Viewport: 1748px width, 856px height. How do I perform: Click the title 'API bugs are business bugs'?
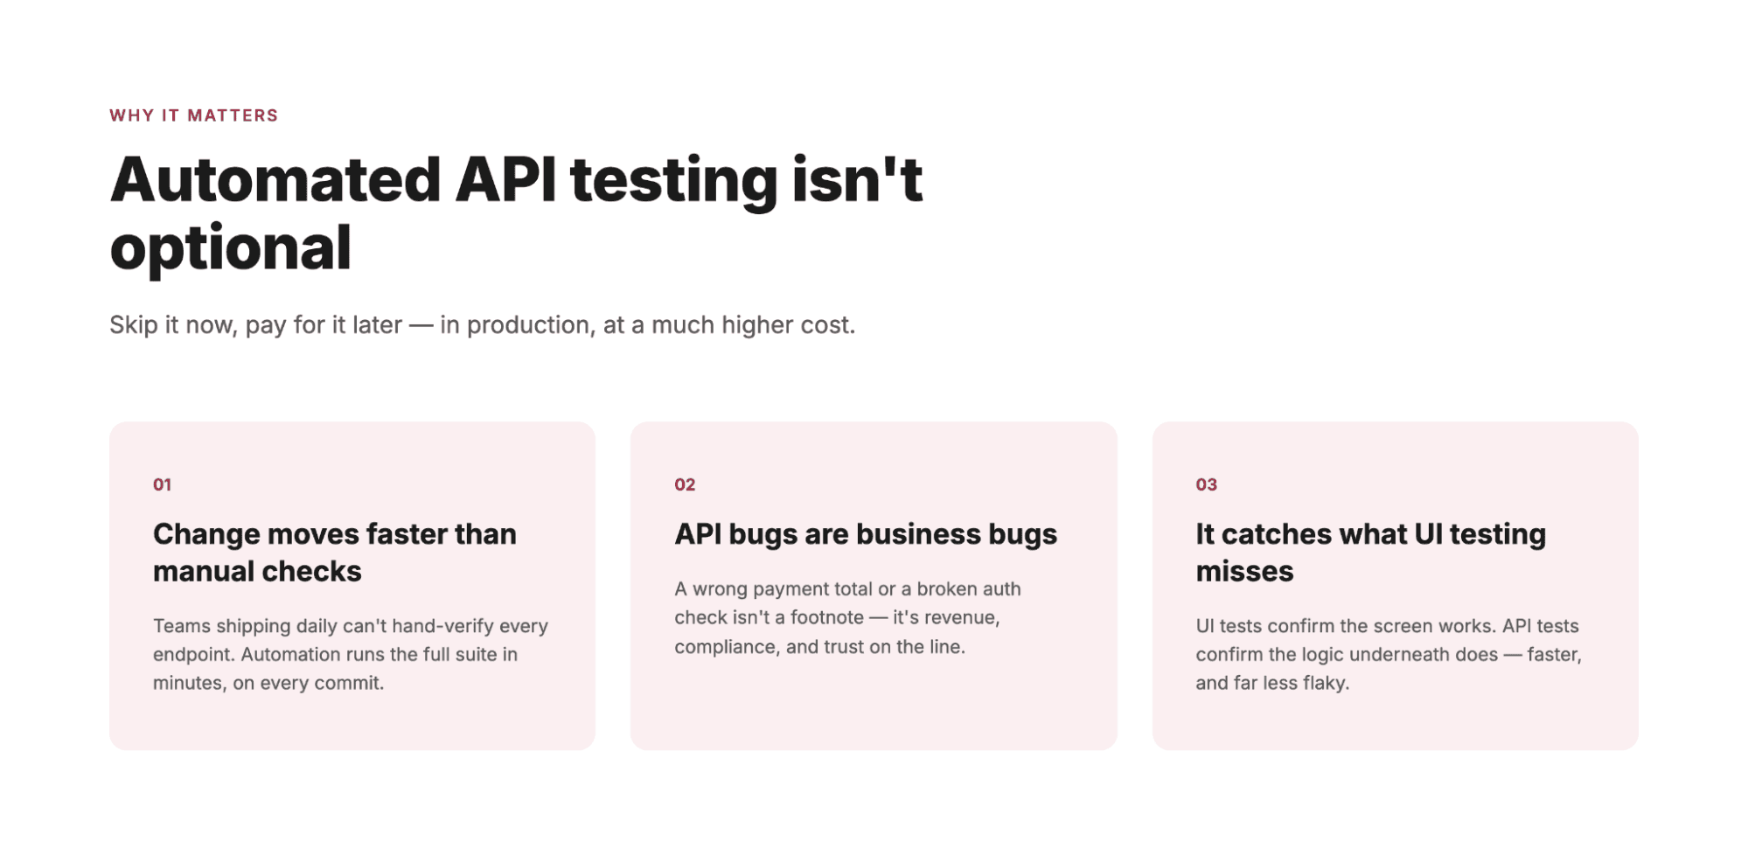point(866,534)
